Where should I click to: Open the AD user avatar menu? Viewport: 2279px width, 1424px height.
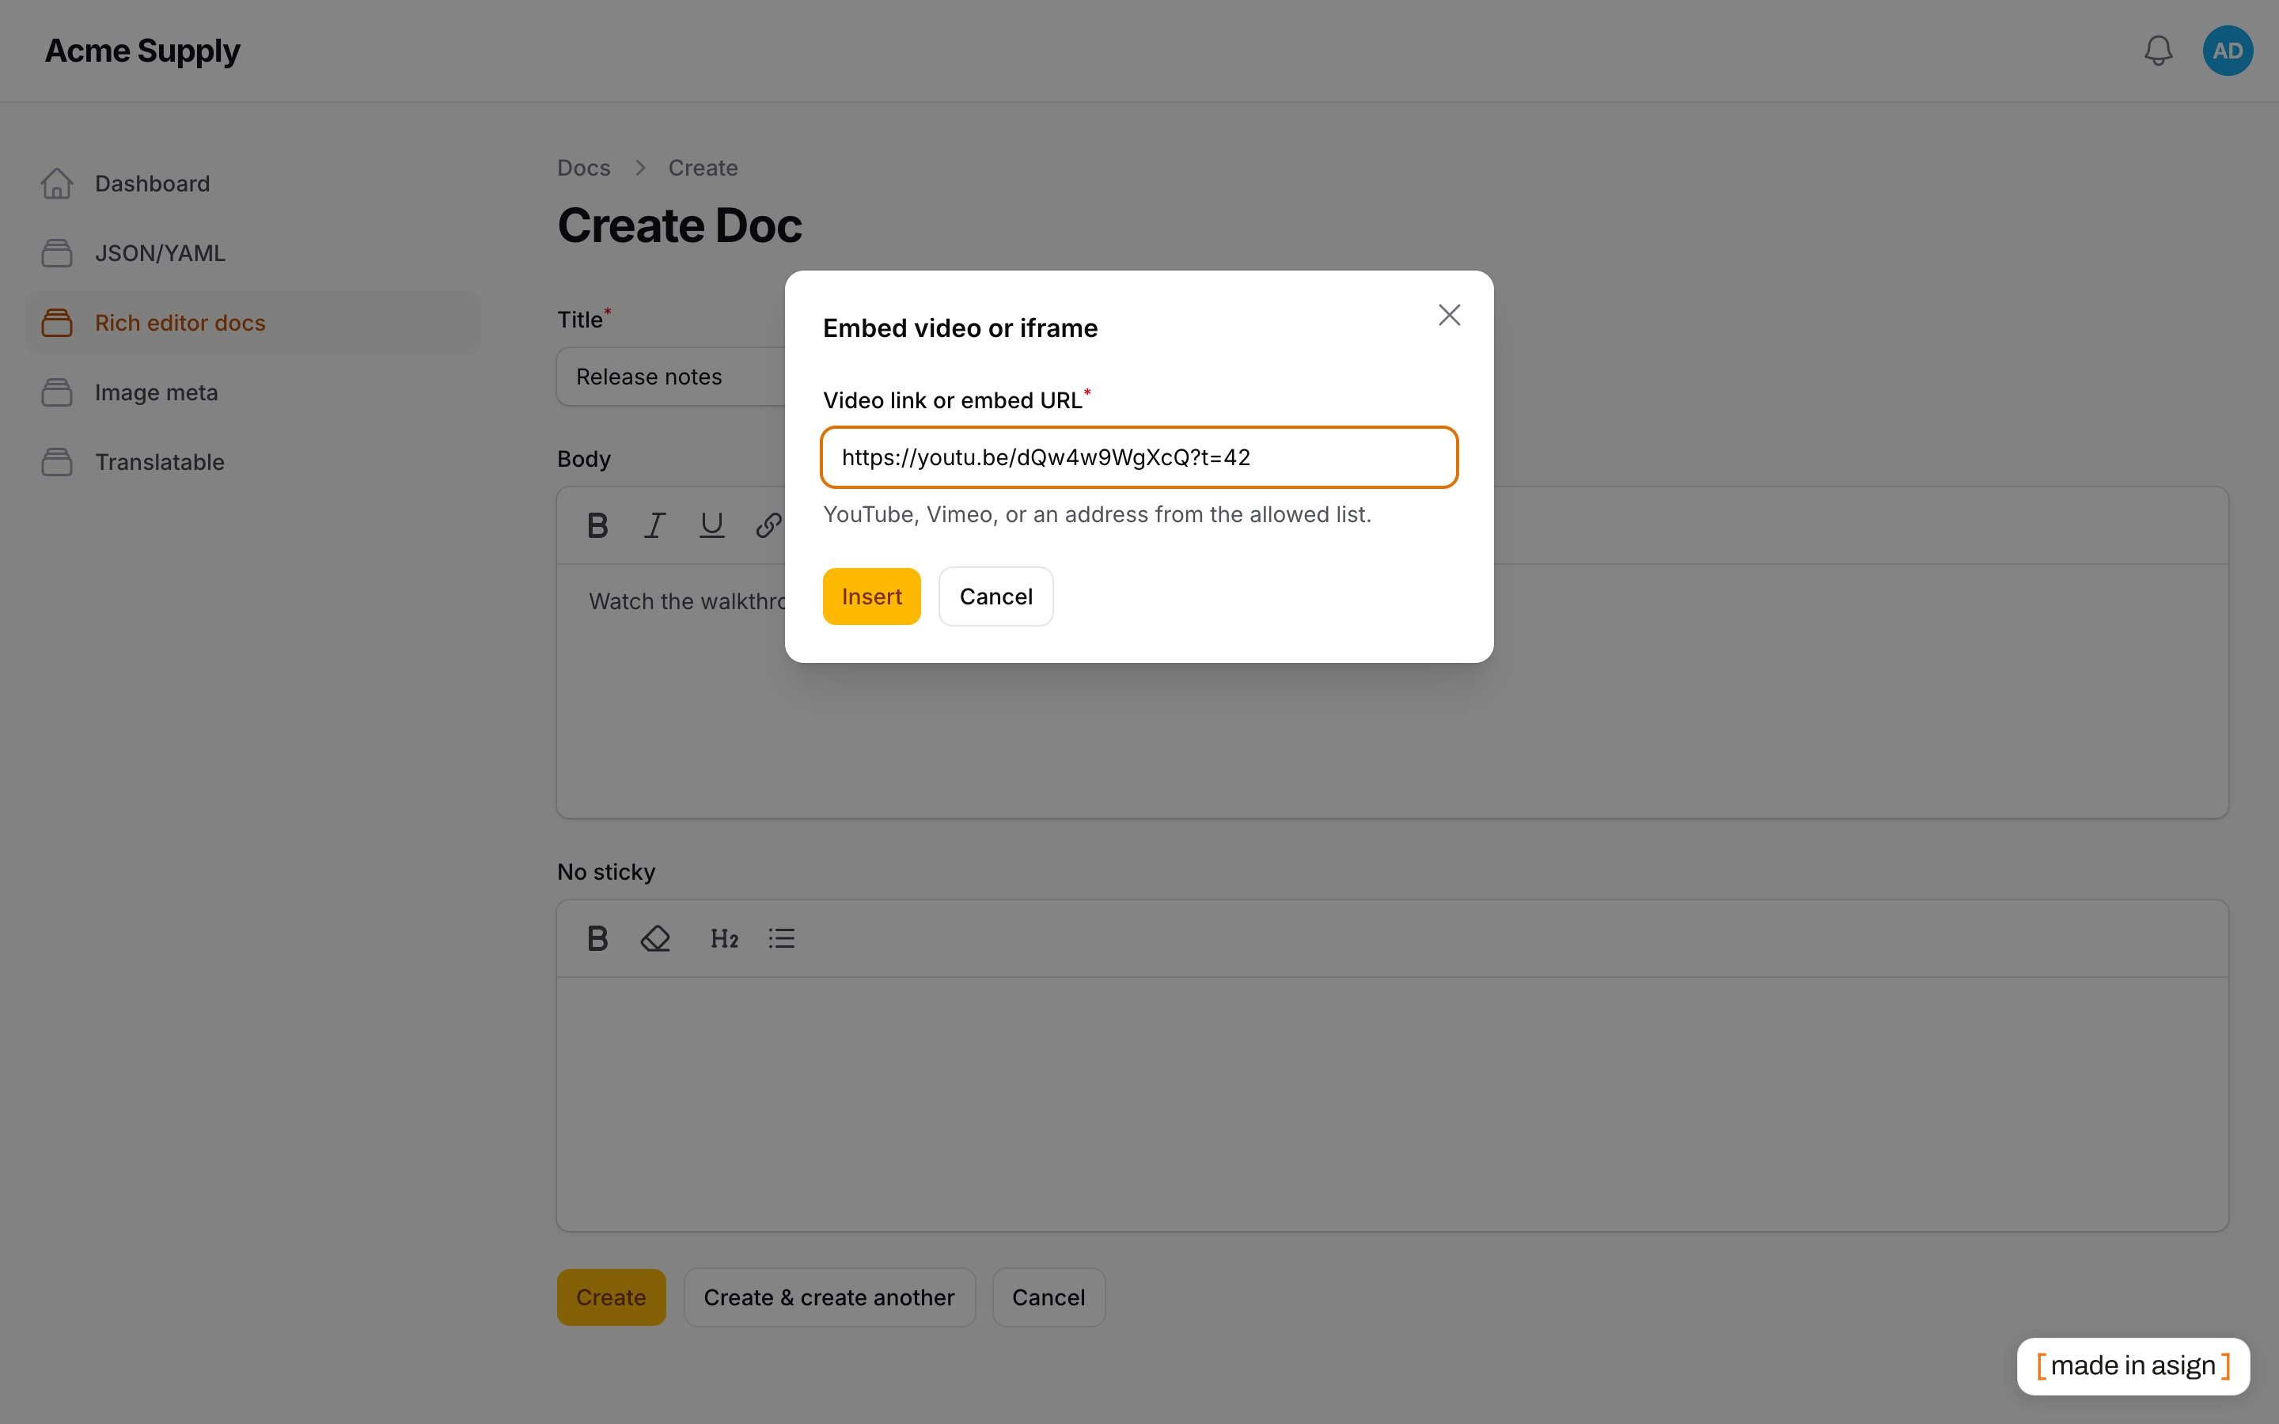(x=2228, y=51)
